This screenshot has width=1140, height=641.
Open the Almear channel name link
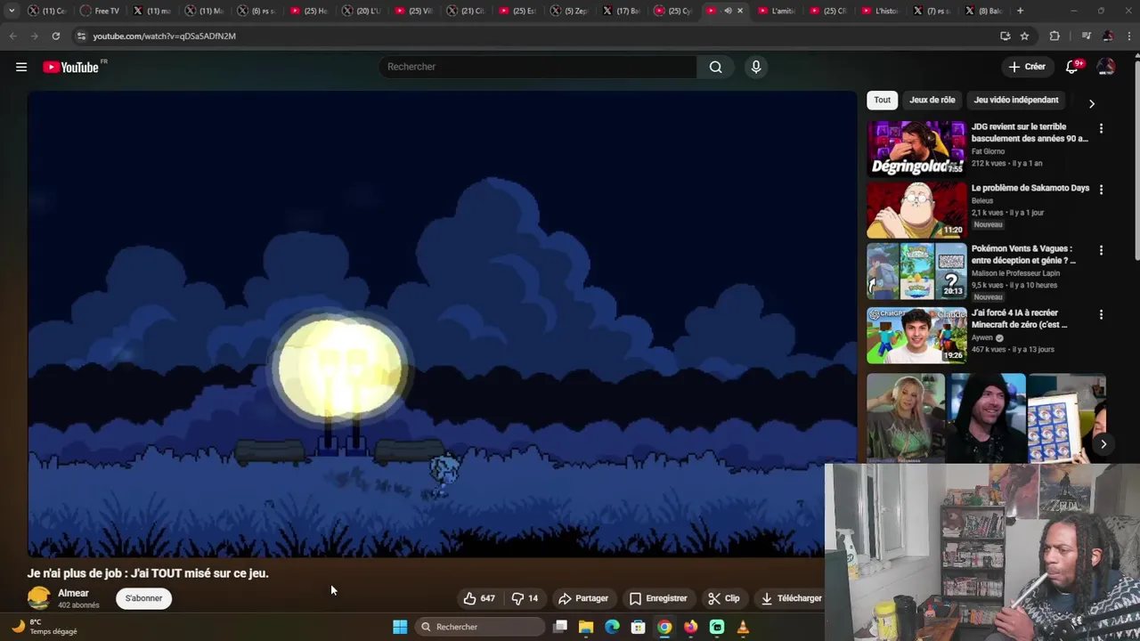(x=73, y=593)
